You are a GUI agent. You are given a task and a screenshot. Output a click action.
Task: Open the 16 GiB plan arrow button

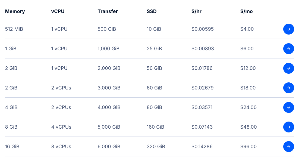tap(288, 147)
